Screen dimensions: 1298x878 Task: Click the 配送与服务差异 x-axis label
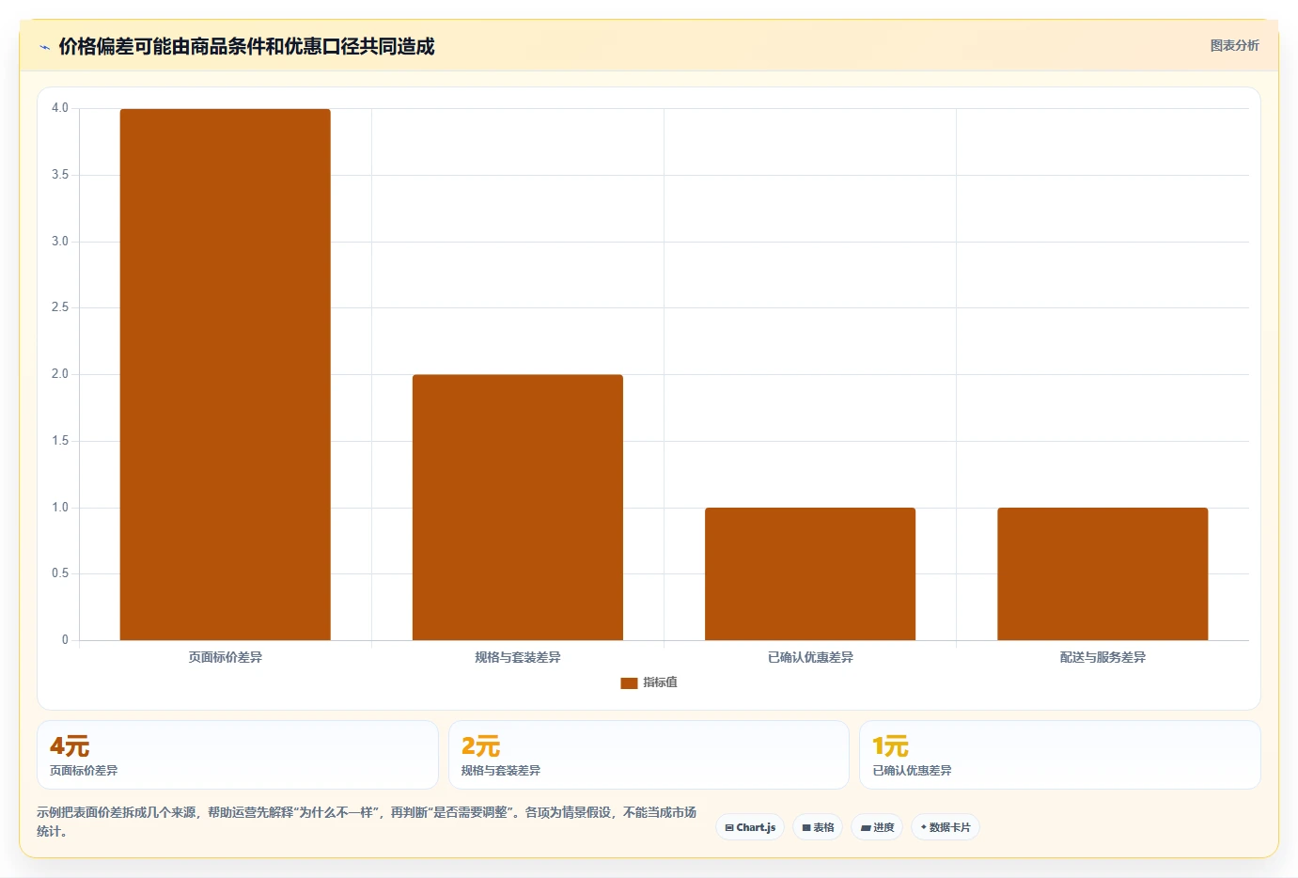[x=1103, y=657]
